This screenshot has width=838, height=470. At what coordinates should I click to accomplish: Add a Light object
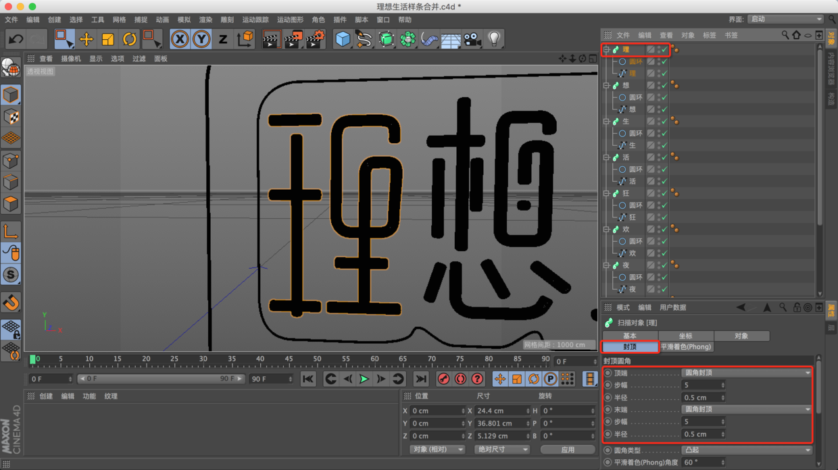[x=495, y=39]
